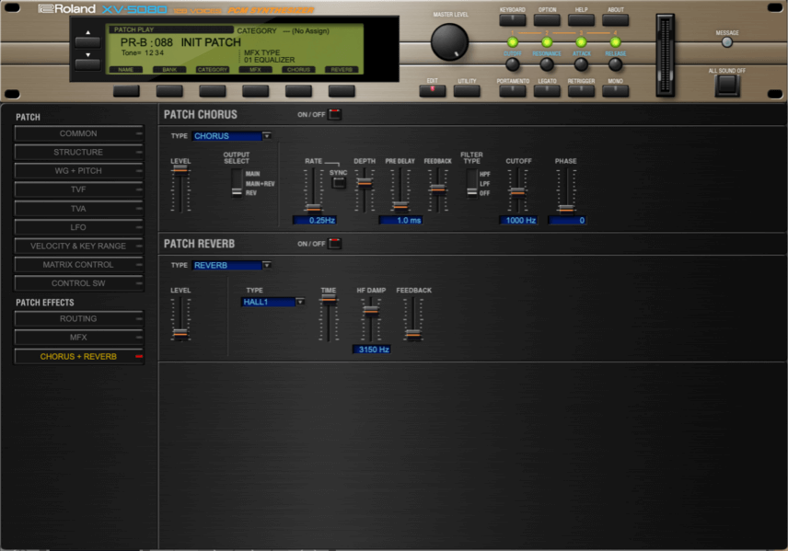788x551 pixels.
Task: Click the Attack knob
Action: click(x=581, y=64)
